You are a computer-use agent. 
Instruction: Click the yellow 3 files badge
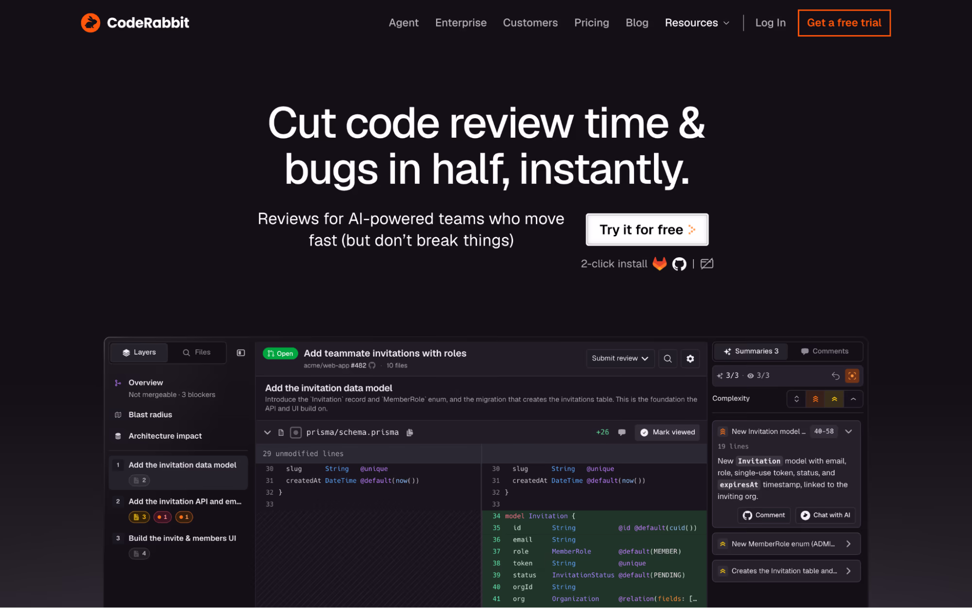coord(140,517)
